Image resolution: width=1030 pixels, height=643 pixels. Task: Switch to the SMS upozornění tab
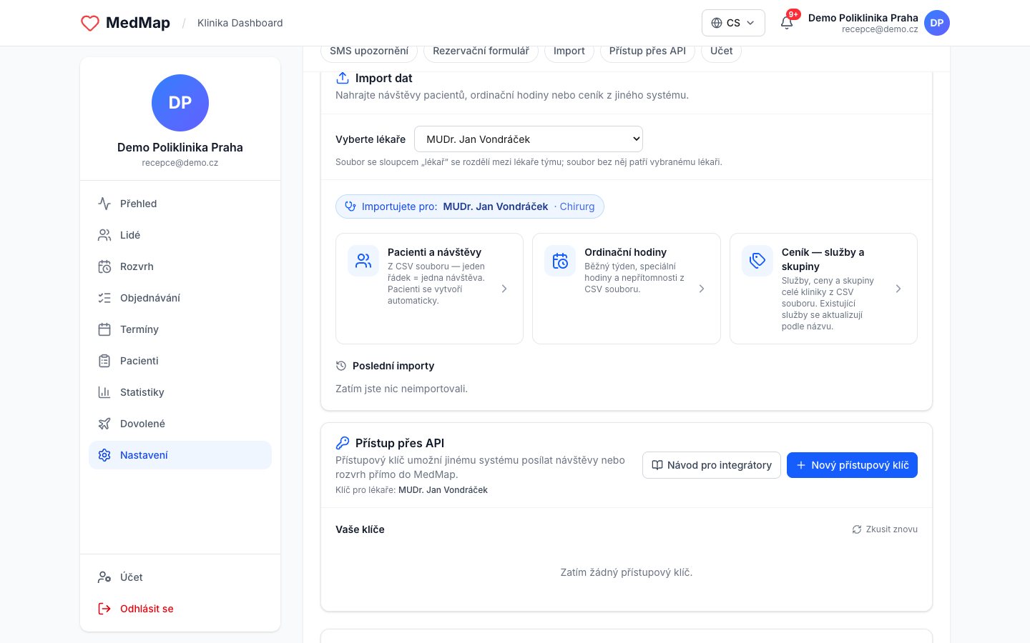coord(369,51)
